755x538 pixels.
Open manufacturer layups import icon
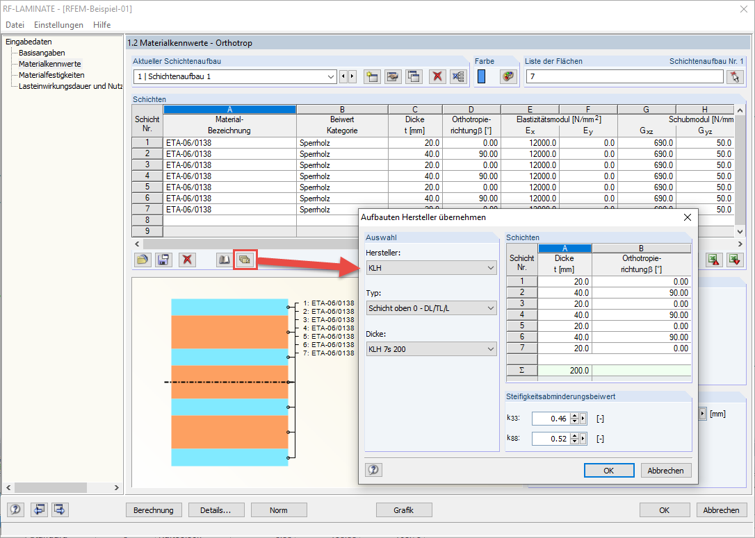(245, 260)
